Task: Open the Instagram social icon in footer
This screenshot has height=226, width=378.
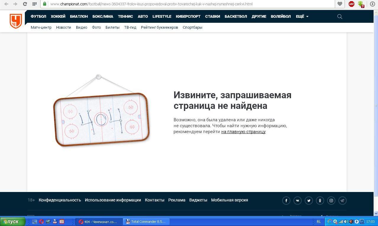Action: (331, 201)
